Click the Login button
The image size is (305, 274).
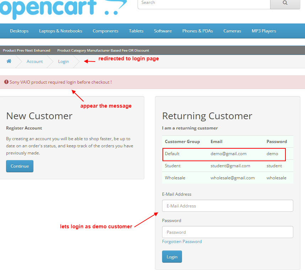(172, 257)
